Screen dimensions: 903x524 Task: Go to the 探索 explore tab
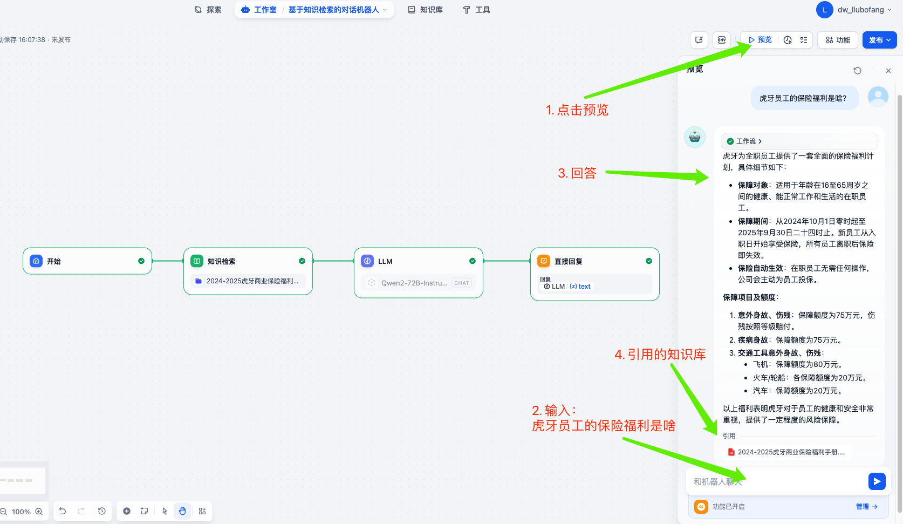208,10
